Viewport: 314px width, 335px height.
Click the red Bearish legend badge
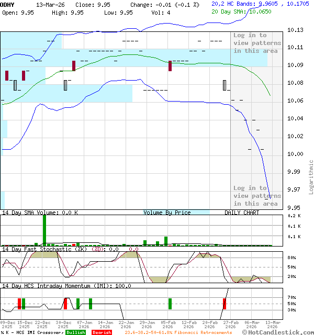tap(102, 332)
